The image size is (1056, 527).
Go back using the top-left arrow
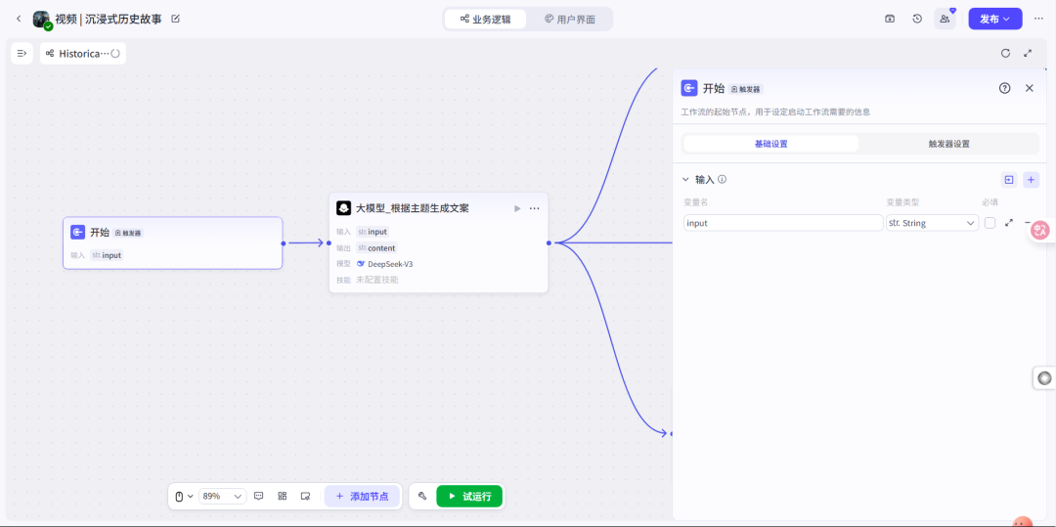pos(19,19)
